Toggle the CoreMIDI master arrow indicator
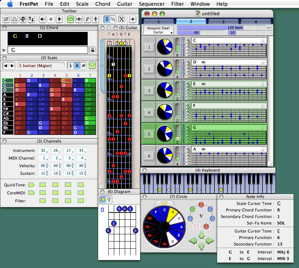The image size is (299, 268). (32, 193)
